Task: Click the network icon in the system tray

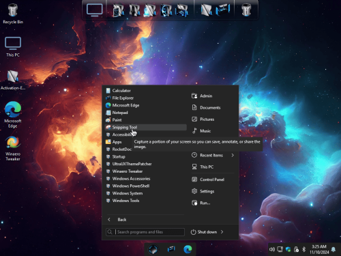Action: coord(280,249)
